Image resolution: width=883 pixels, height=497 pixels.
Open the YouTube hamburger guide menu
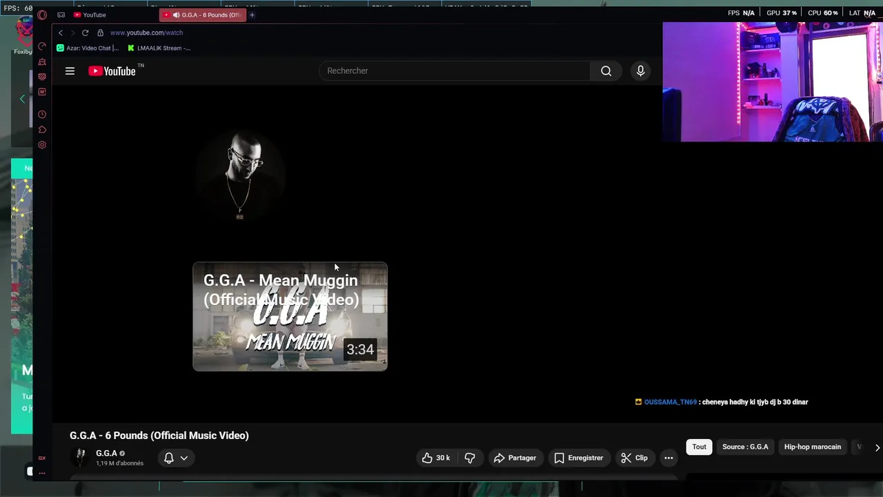[70, 71]
